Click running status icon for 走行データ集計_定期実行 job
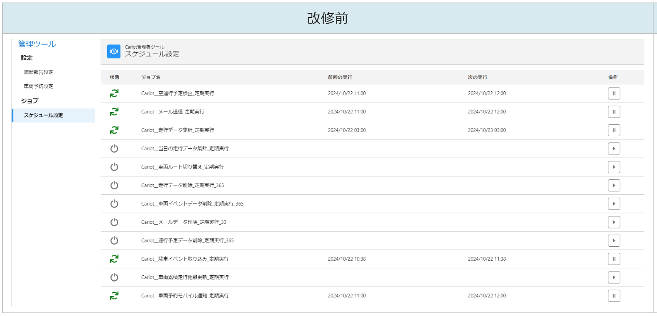This screenshot has height=316, width=657. coord(114,130)
